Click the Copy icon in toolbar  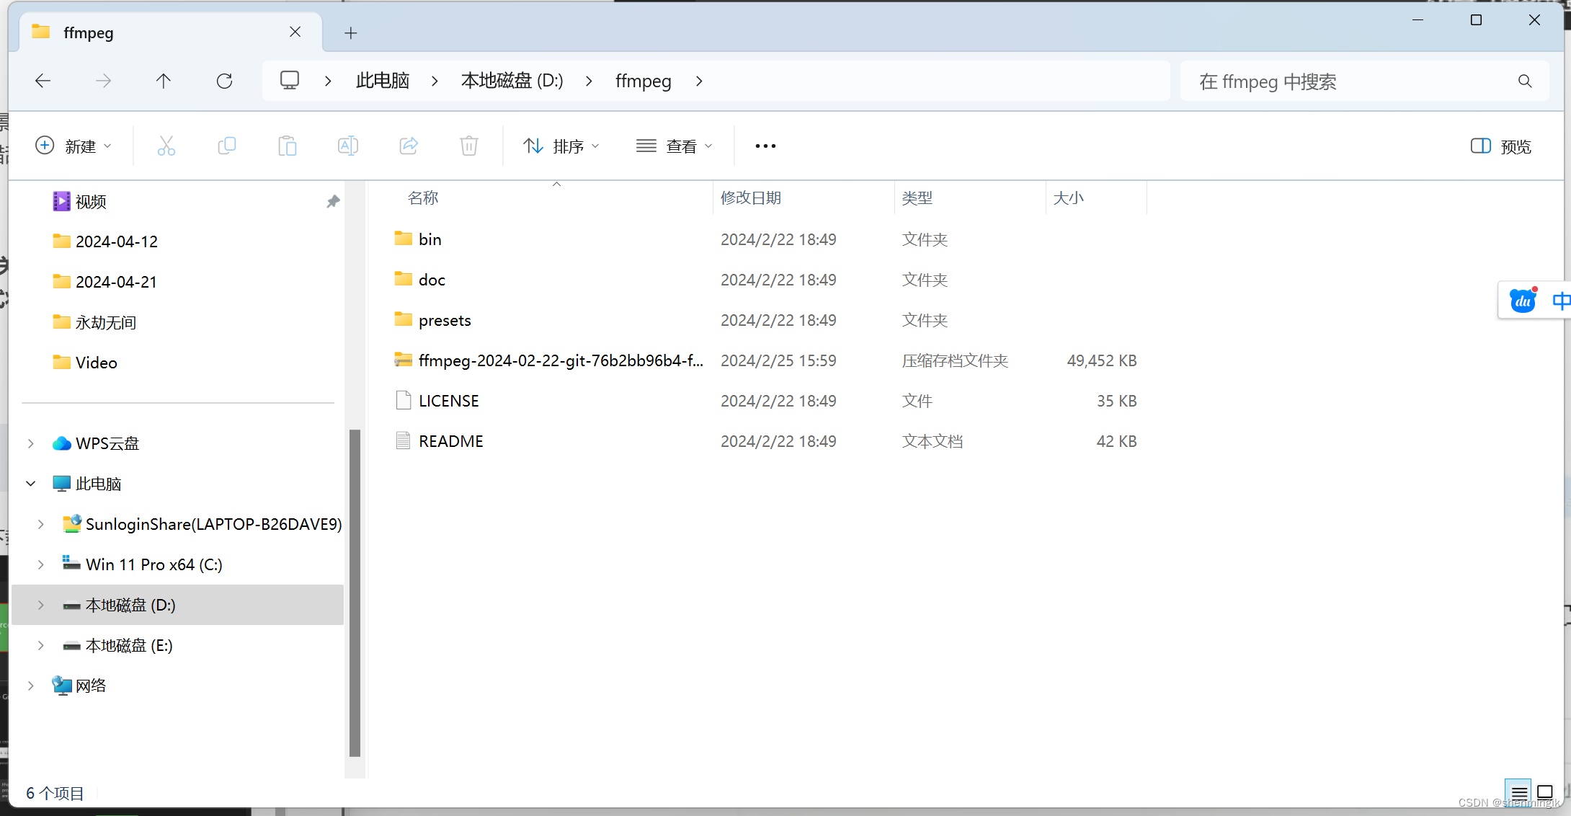click(x=227, y=146)
